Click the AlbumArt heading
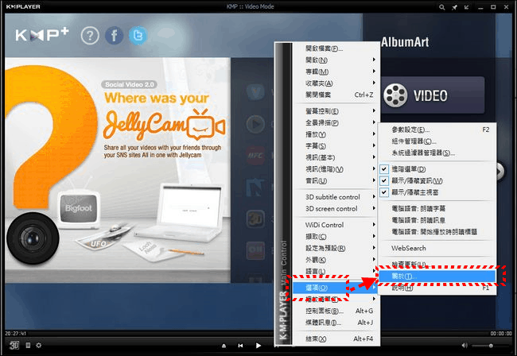 (x=405, y=42)
